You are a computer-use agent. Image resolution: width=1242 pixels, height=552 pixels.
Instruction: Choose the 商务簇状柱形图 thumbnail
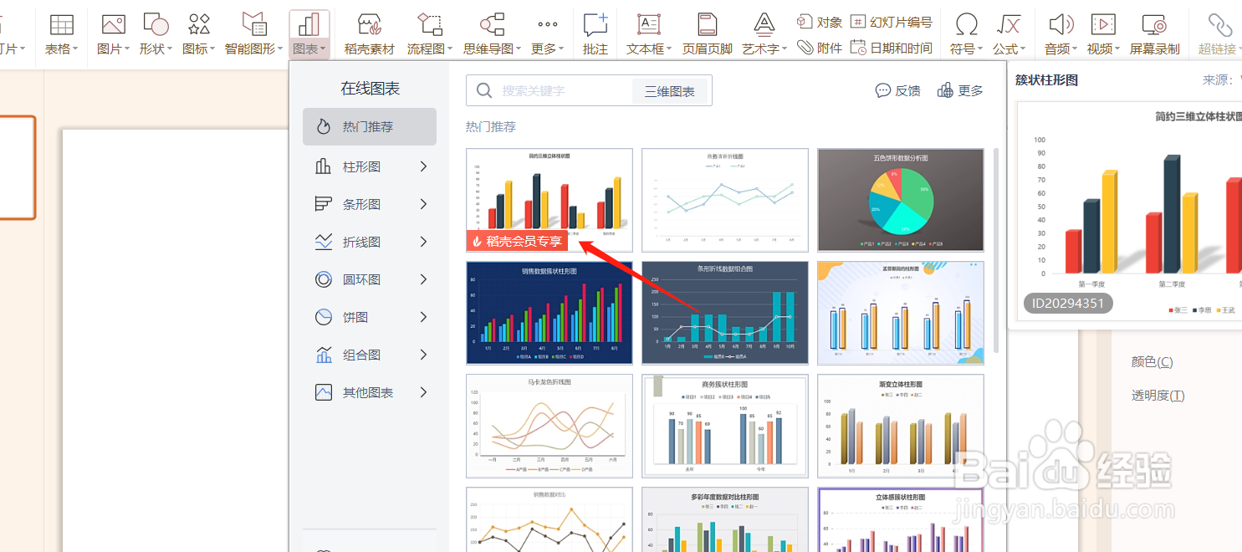tap(725, 426)
